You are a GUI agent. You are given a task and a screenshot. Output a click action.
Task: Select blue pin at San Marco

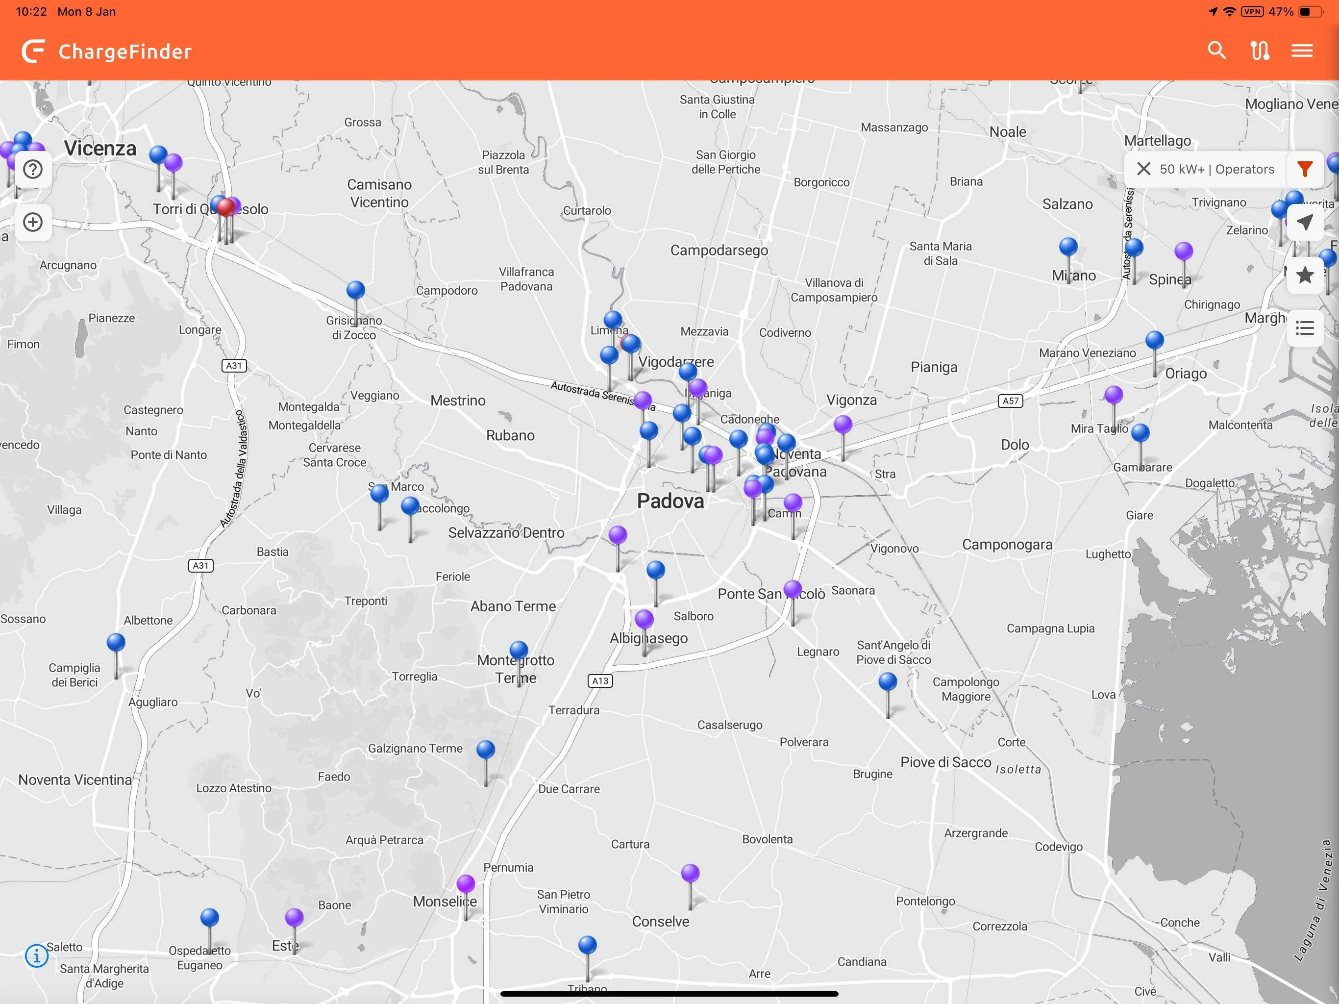coord(379,493)
